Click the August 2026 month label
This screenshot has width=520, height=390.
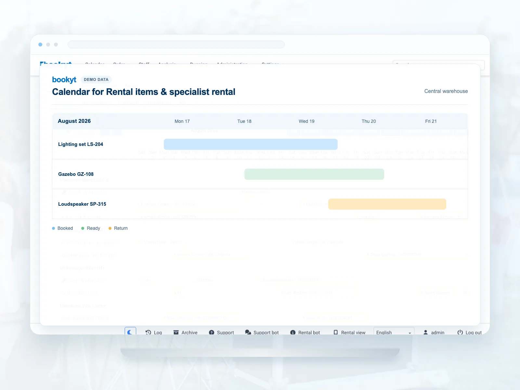pyautogui.click(x=74, y=121)
